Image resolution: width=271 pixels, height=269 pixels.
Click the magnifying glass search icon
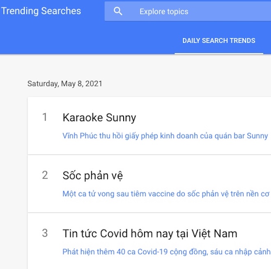click(118, 12)
